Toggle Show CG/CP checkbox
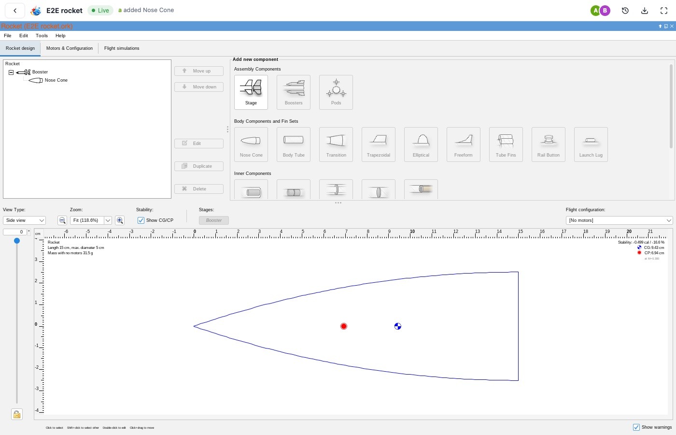676x435 pixels. (x=141, y=220)
